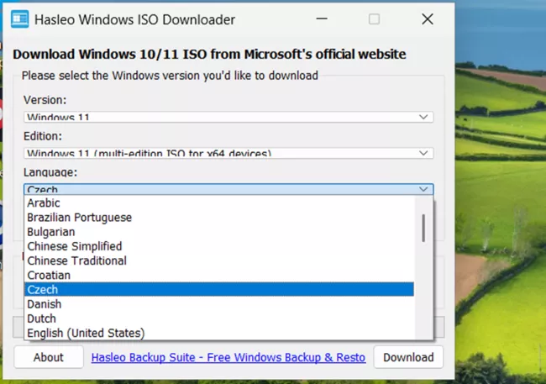The width and height of the screenshot is (546, 384).
Task: Close the Hasleo Windows ISO Downloader window
Action: tap(428, 18)
